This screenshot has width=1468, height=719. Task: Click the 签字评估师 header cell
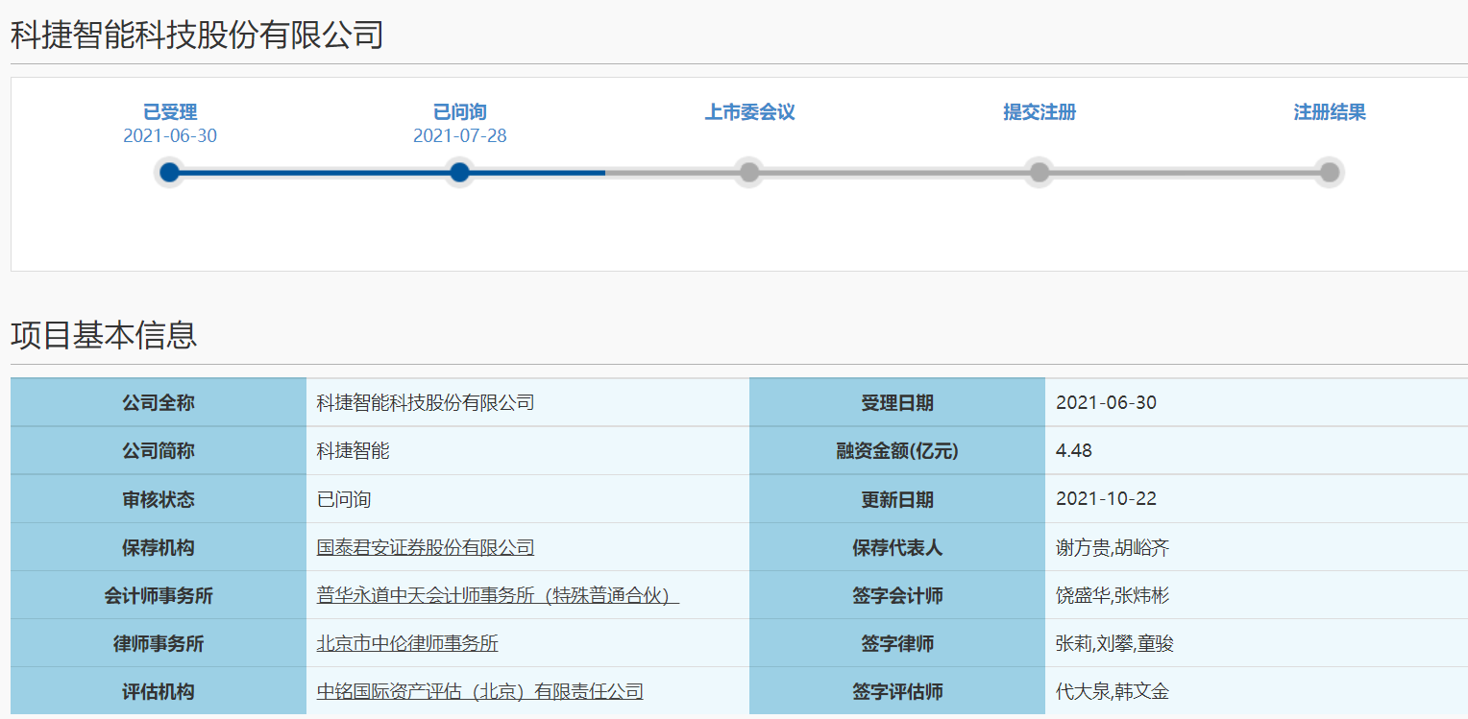[897, 691]
